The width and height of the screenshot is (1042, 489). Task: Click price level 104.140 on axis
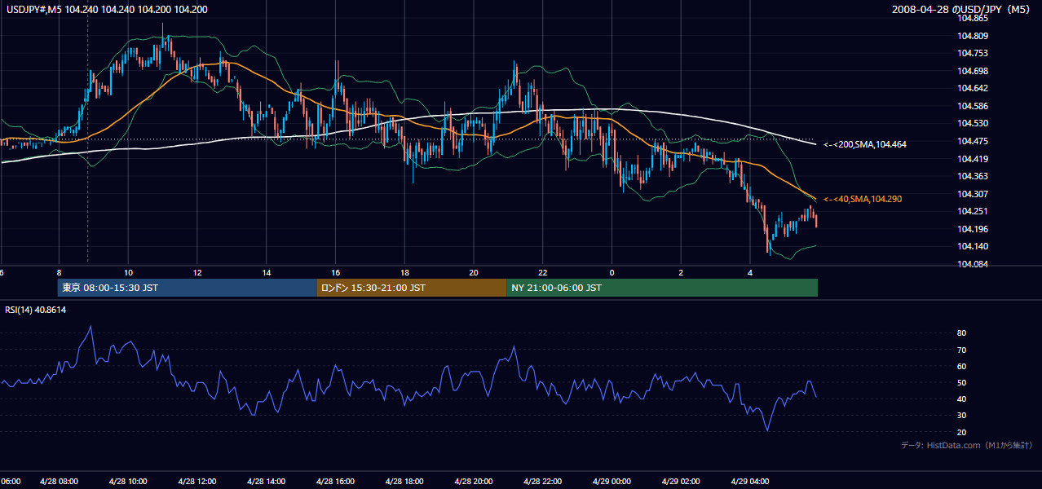(973, 246)
